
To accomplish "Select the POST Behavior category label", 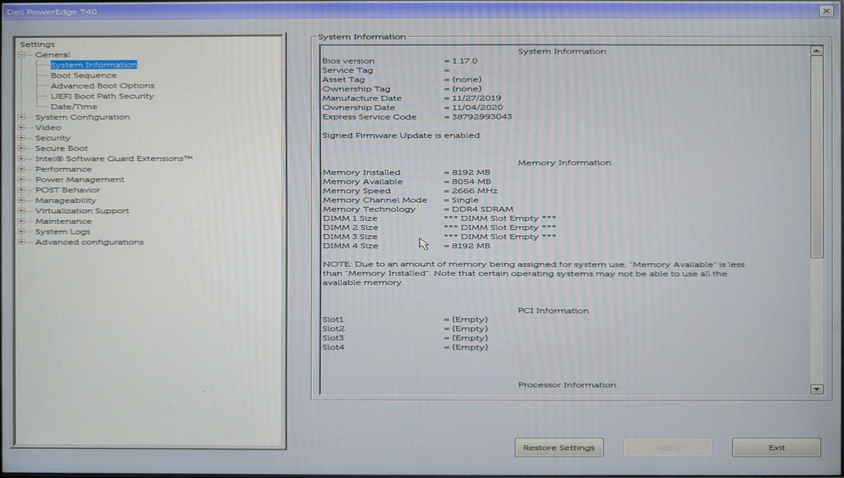I will tap(68, 190).
